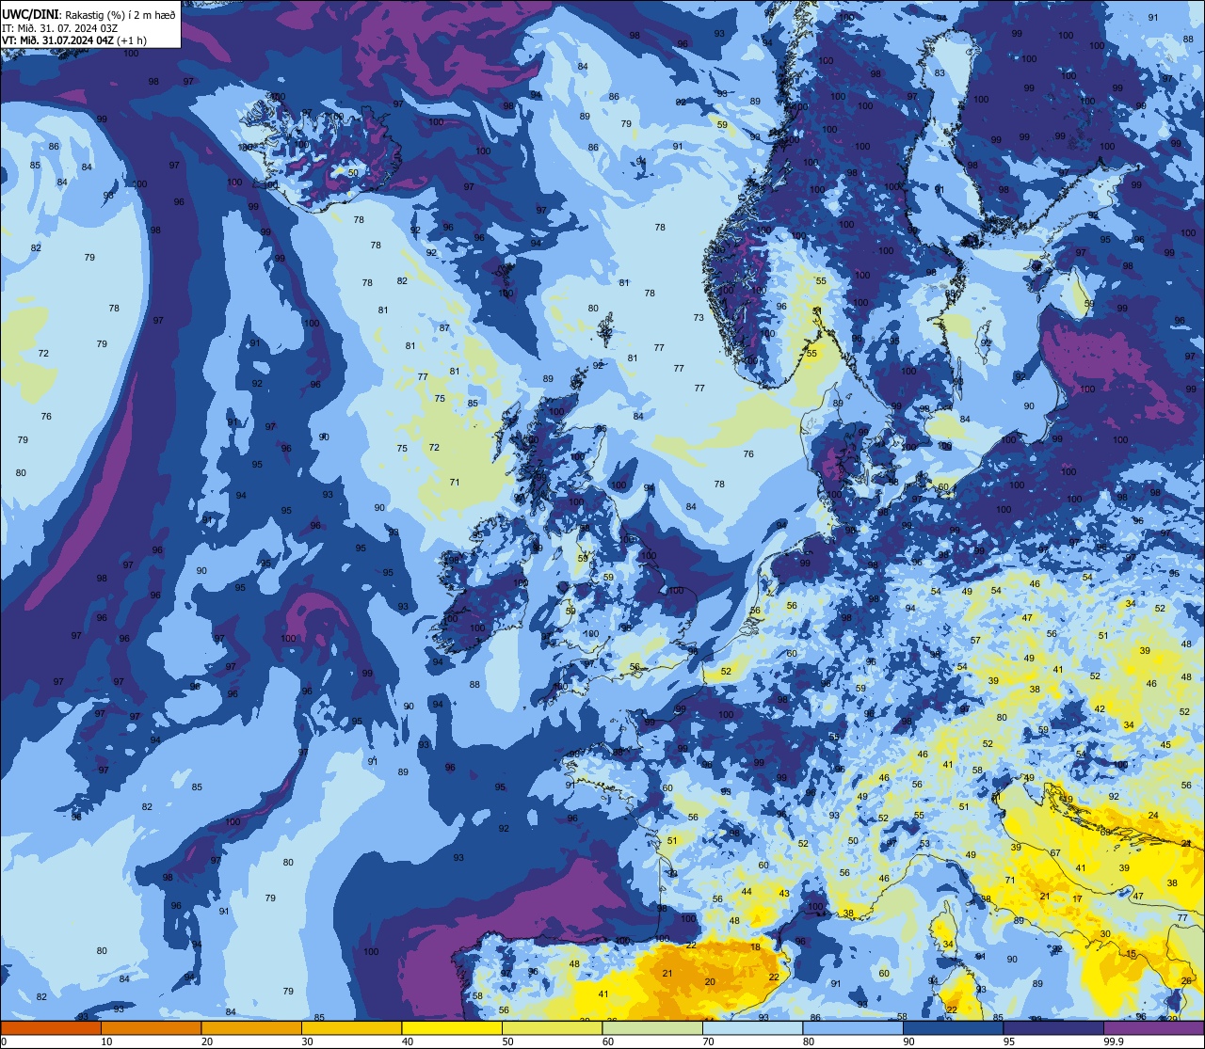Image resolution: width=1205 pixels, height=1049 pixels.
Task: Click the bright yellow 40–50 legend segment
Action: 452,1027
